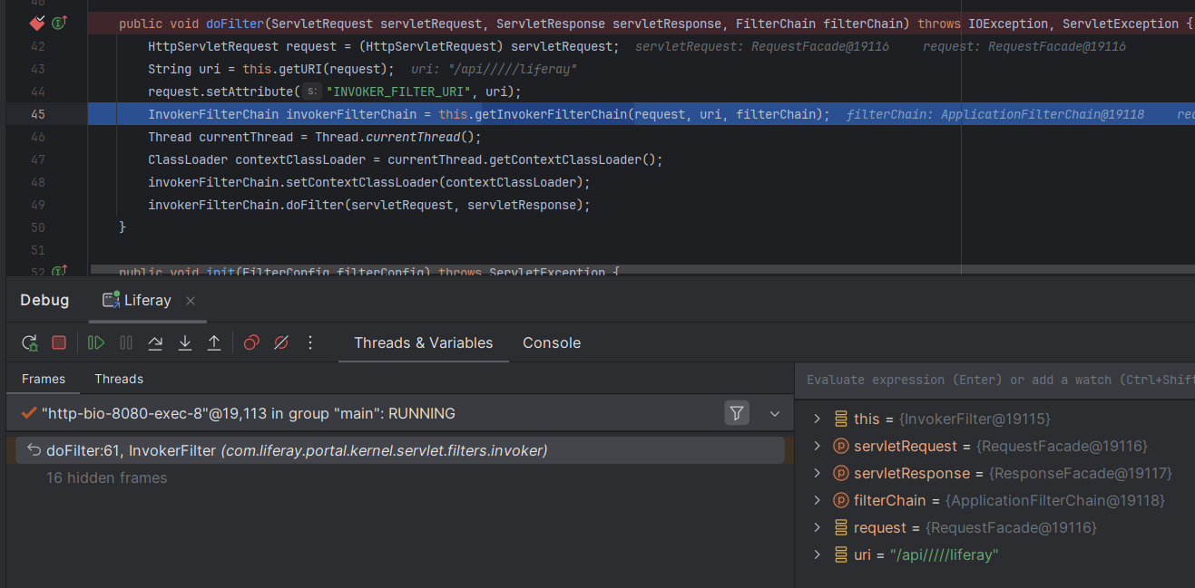Toggle the frames filter button

click(737, 413)
